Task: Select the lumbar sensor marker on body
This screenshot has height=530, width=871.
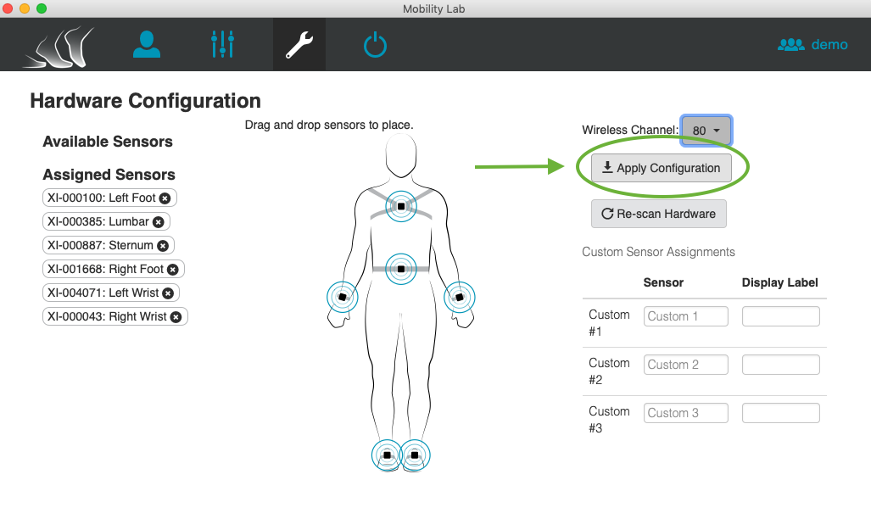Action: tap(401, 269)
